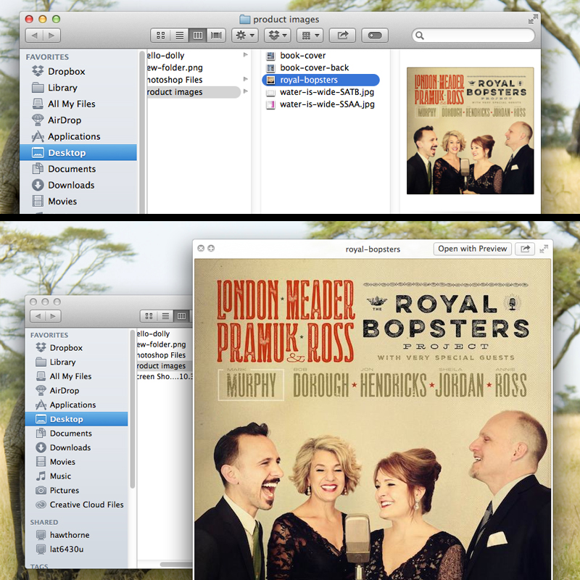This screenshot has height=580, width=580.
Task: Click the plus zoom button in Quick Look
Action: (x=211, y=248)
